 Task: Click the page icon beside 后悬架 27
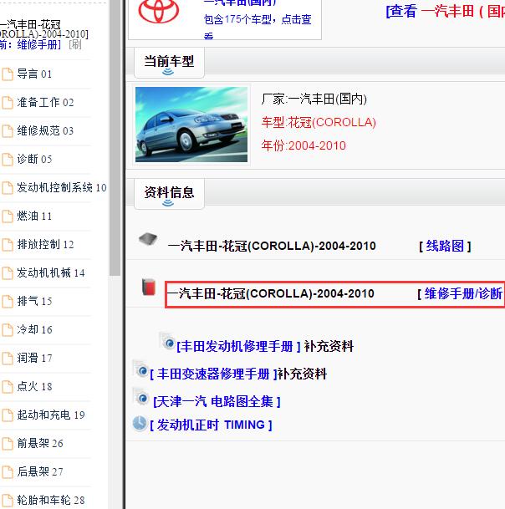point(8,472)
